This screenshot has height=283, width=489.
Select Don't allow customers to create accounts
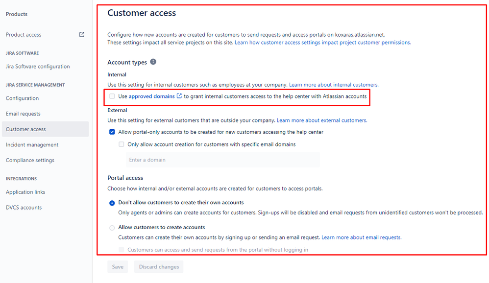click(112, 203)
